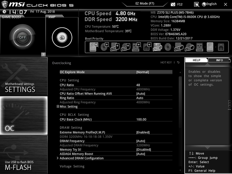Open CPU Ratio Offset When Running AVX [Auto]
The height and width of the screenshot is (174, 232).
tap(141, 94)
